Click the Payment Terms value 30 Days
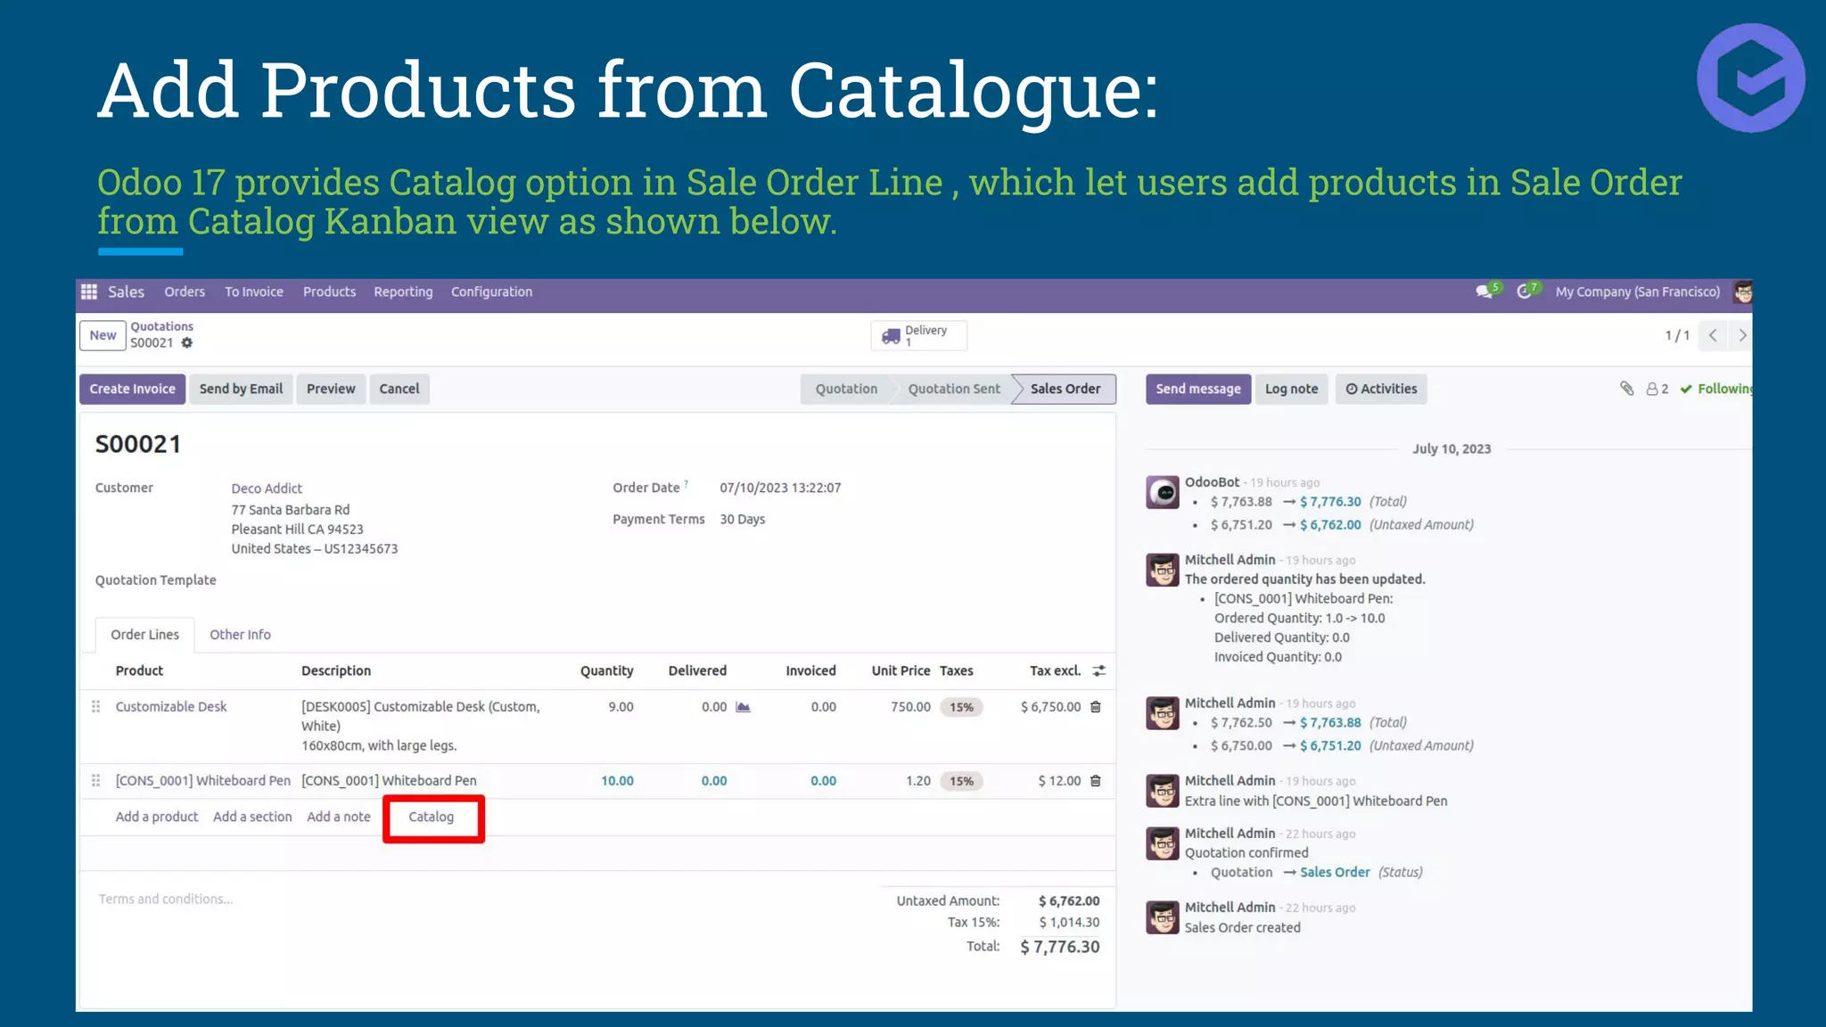This screenshot has width=1826, height=1027. pyautogui.click(x=742, y=519)
